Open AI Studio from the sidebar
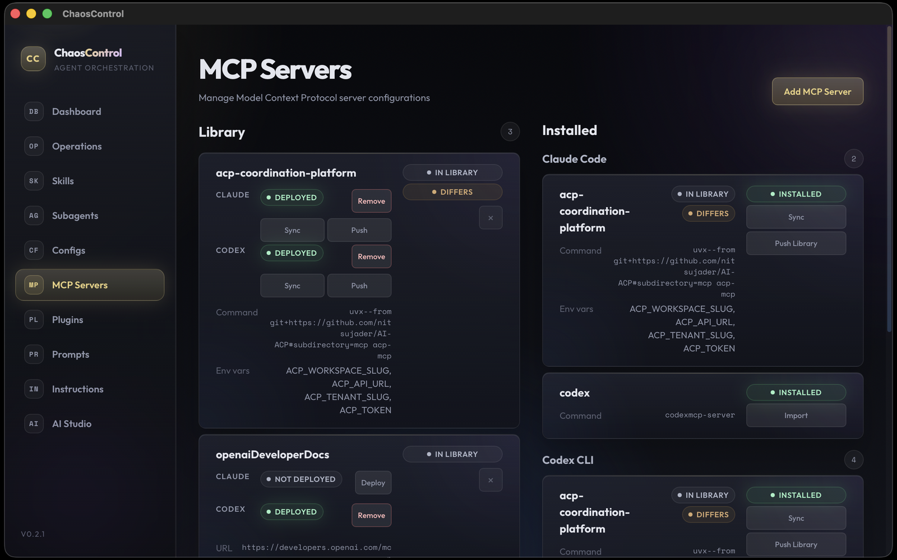Screen dimensions: 897x560 tap(90, 424)
